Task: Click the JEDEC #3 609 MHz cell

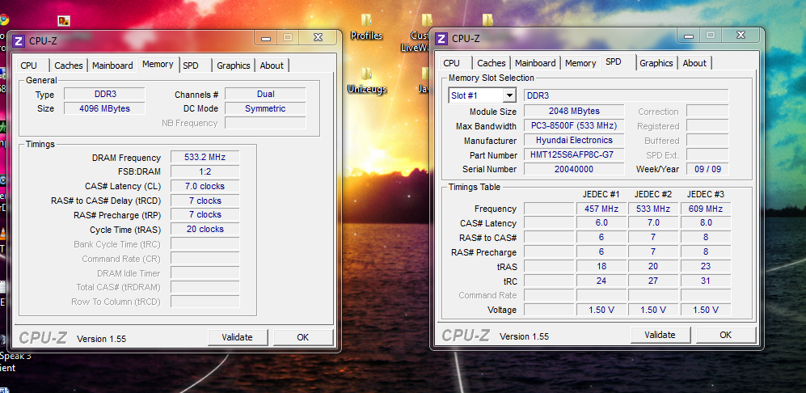Action: (x=706, y=209)
